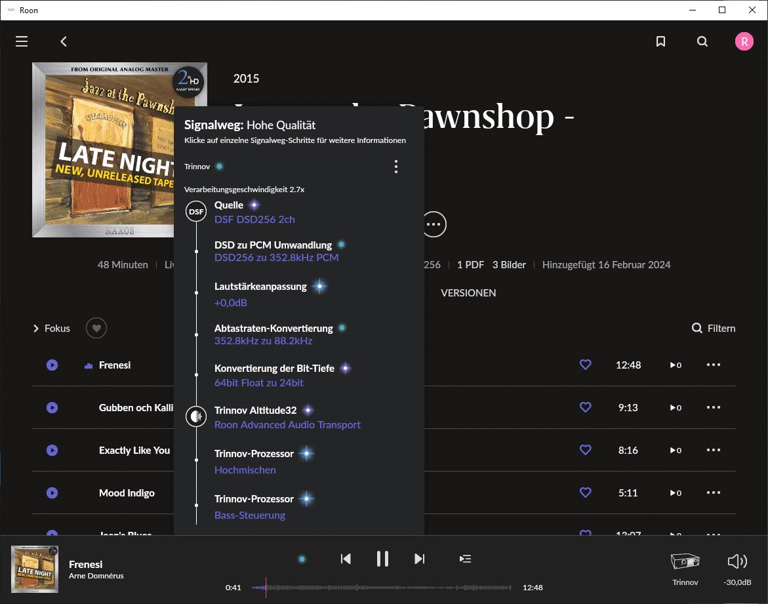
Task: Open the signal path three-dot menu
Action: pos(395,167)
